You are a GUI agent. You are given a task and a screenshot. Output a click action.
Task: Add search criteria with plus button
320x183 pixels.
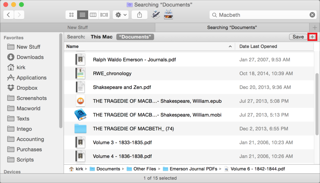point(312,37)
